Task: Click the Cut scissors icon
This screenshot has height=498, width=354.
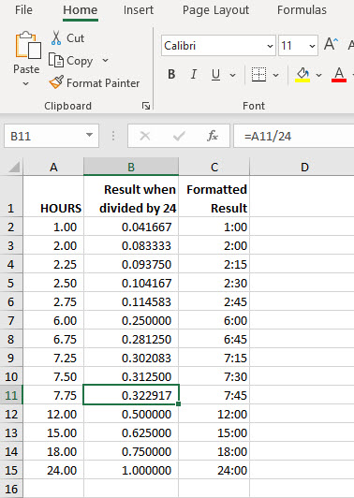Action: tap(56, 37)
